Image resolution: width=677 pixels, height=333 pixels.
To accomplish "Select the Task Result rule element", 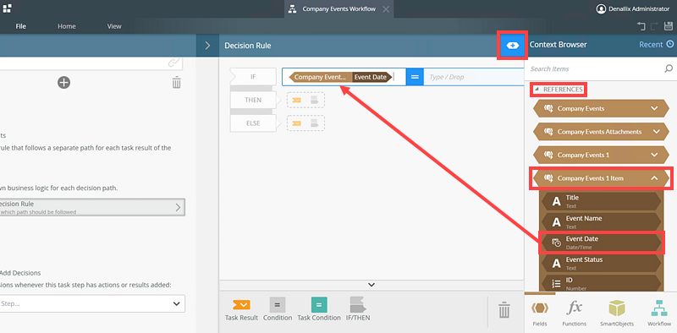I will pos(241,309).
